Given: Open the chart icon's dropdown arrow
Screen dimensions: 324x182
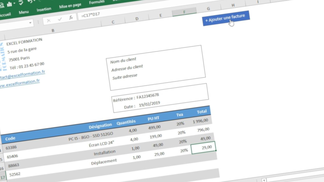Looking at the screenshot, I should pos(14,4).
